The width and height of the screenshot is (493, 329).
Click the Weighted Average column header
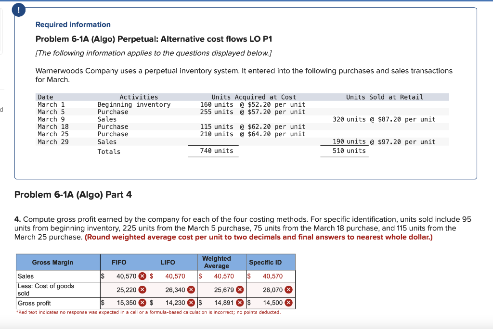(x=216, y=262)
